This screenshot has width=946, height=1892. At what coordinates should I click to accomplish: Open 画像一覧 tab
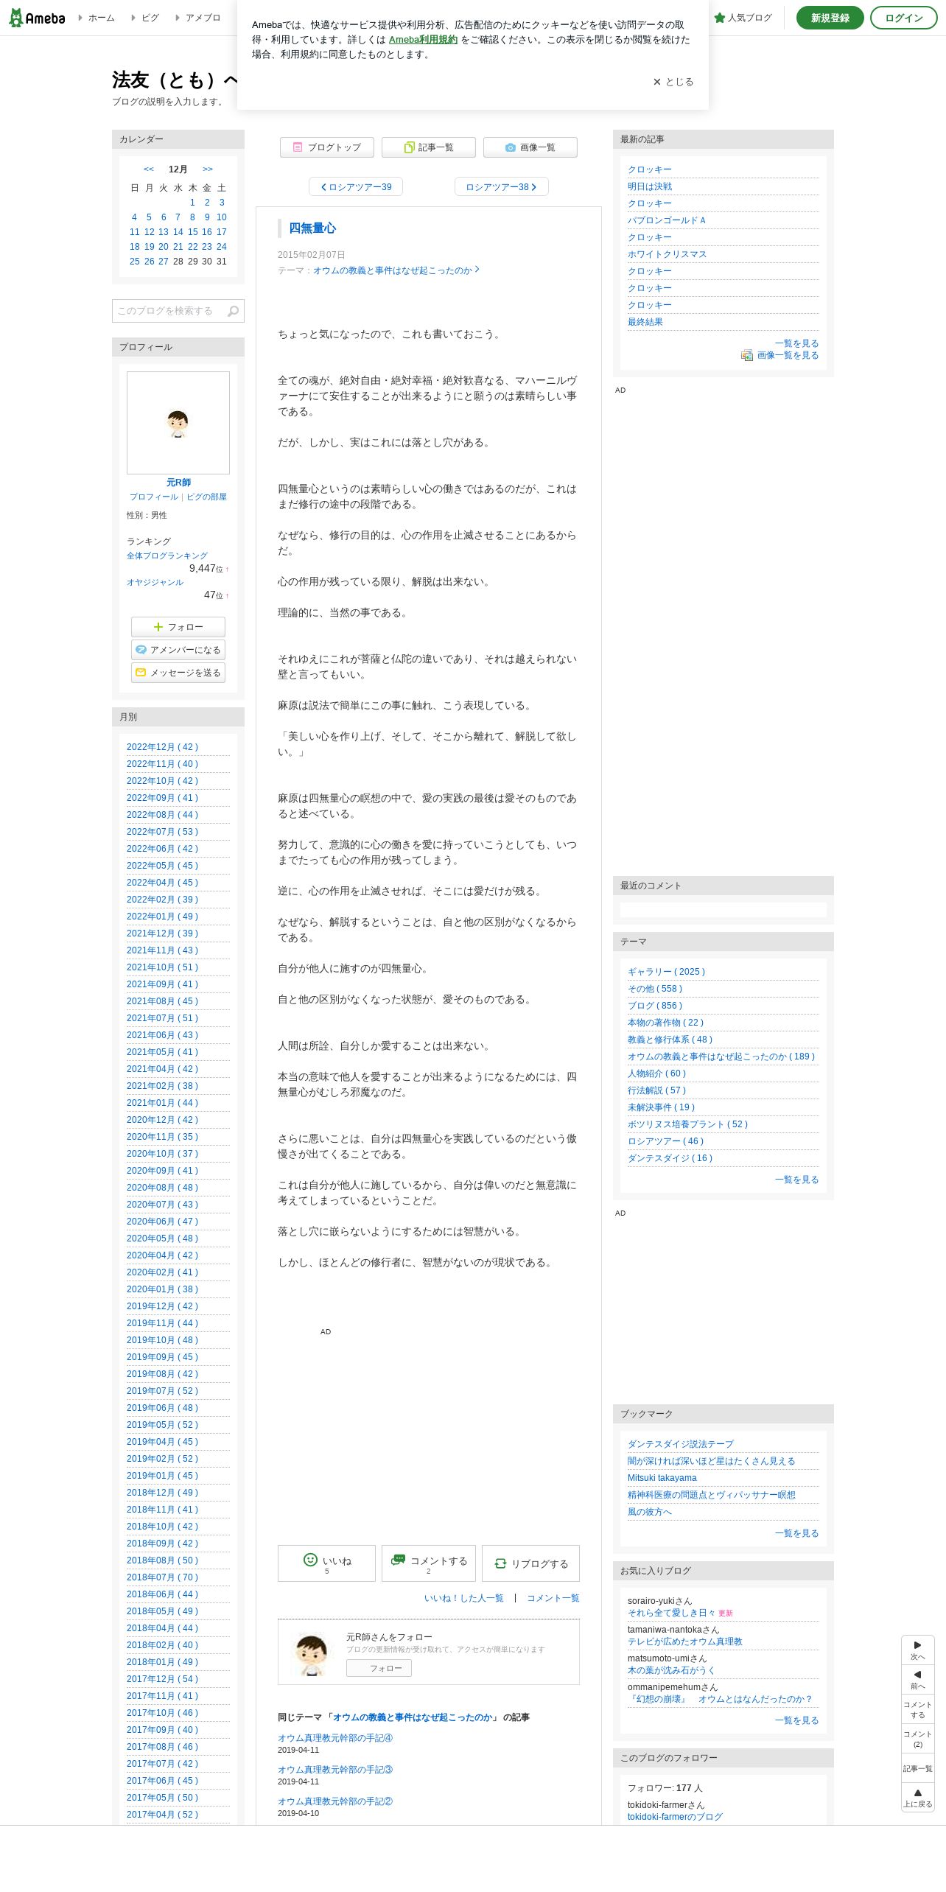(x=530, y=147)
